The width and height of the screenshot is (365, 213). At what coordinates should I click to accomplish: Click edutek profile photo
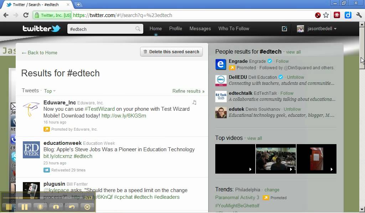coord(221,113)
